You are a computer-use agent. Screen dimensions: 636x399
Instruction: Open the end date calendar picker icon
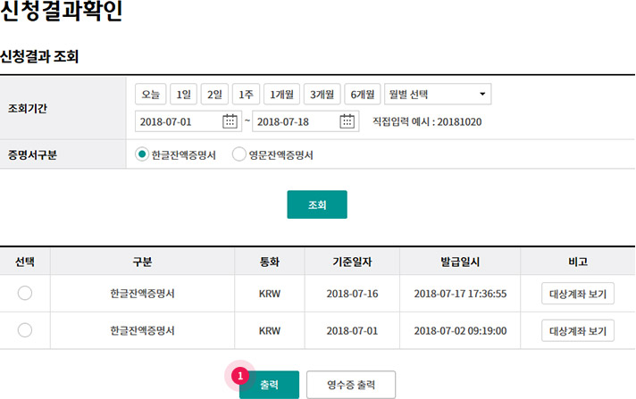[x=348, y=121]
